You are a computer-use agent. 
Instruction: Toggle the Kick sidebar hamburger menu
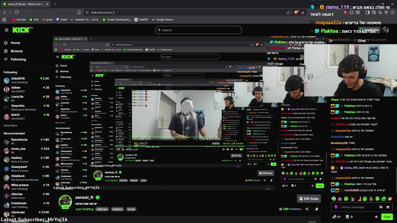pos(7,30)
